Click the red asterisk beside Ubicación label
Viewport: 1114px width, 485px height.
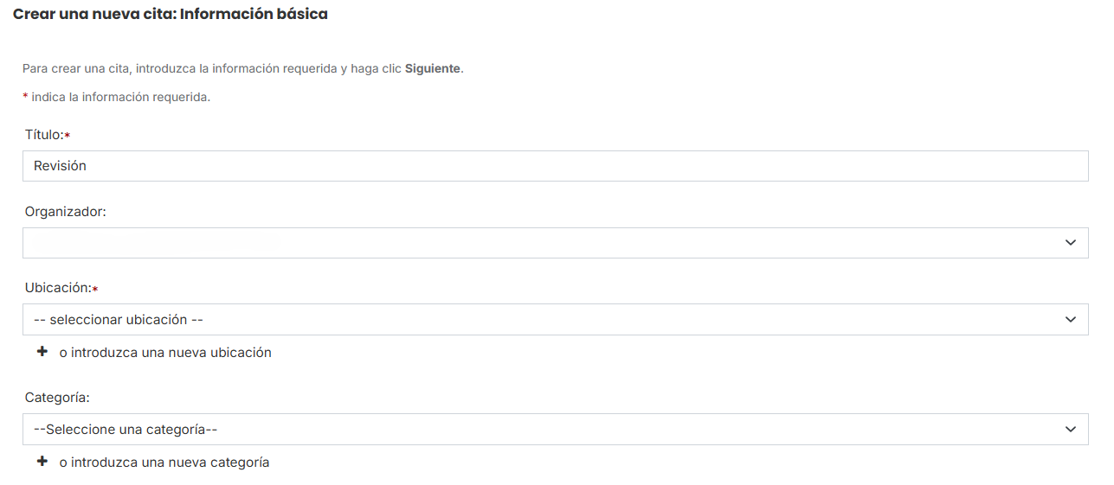tap(95, 289)
